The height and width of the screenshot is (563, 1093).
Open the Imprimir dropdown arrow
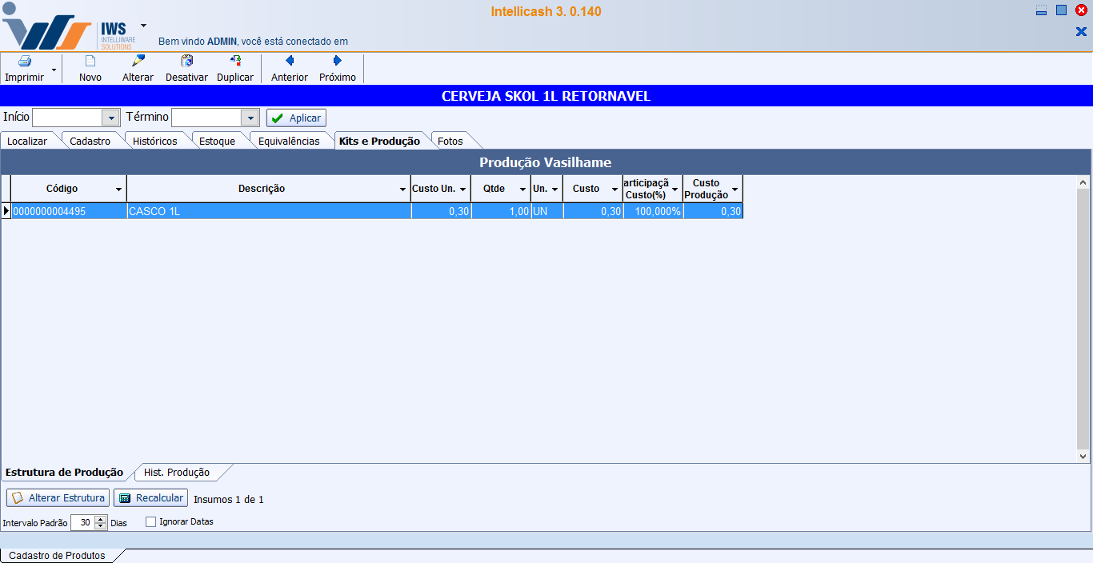pos(54,70)
